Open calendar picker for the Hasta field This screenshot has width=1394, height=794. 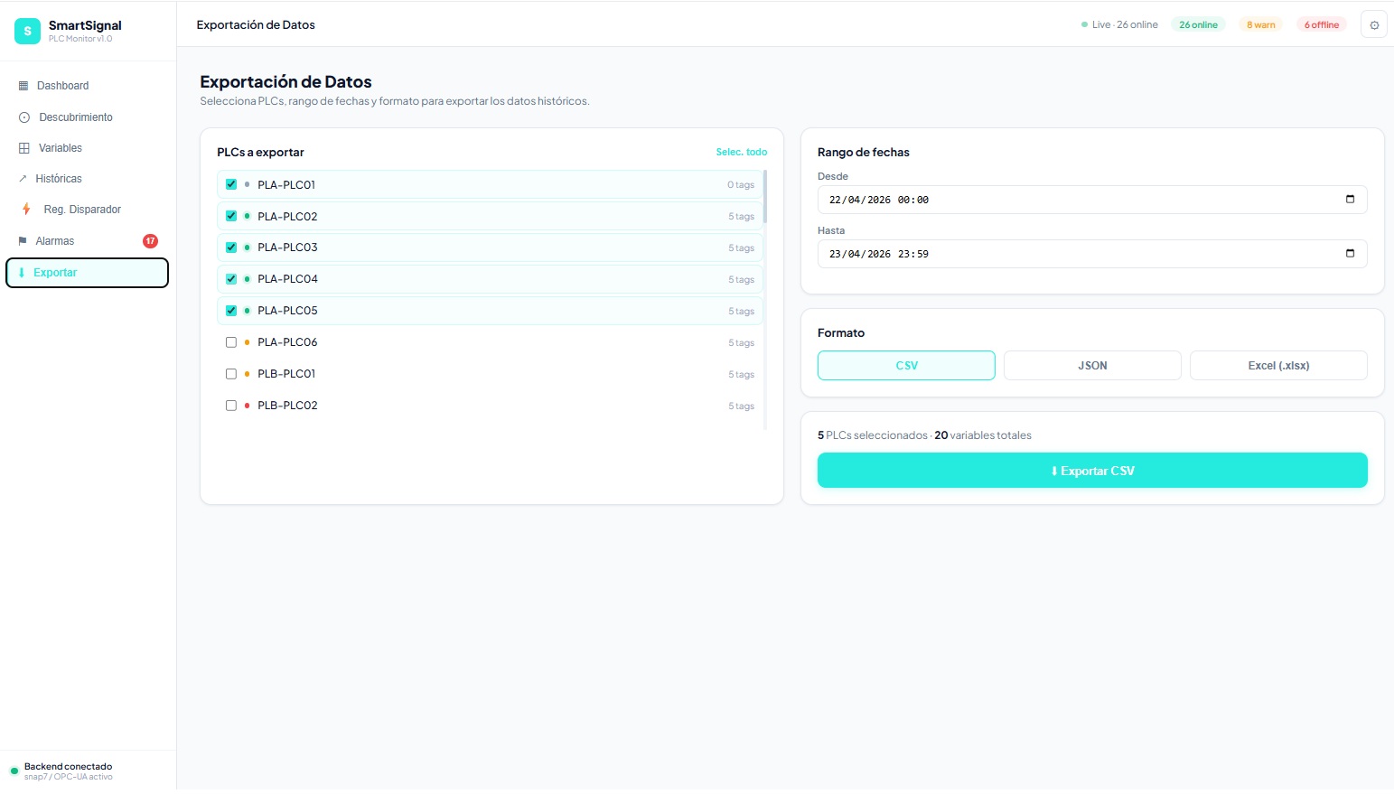[1350, 254]
